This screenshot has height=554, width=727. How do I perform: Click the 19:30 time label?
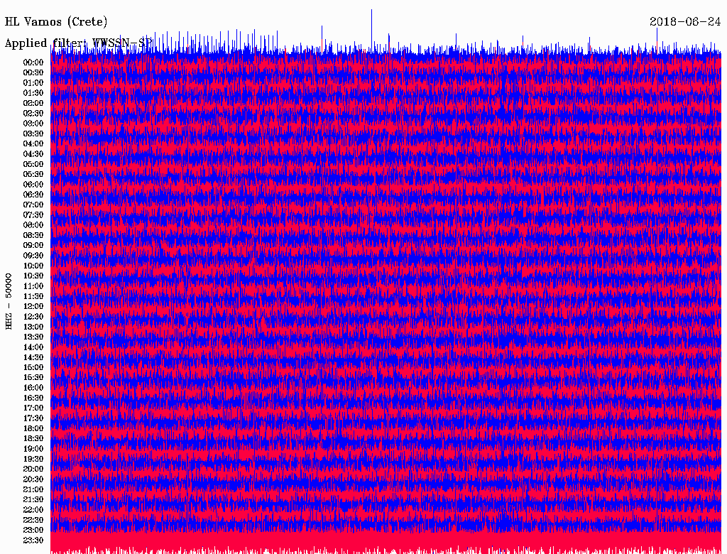[33, 460]
